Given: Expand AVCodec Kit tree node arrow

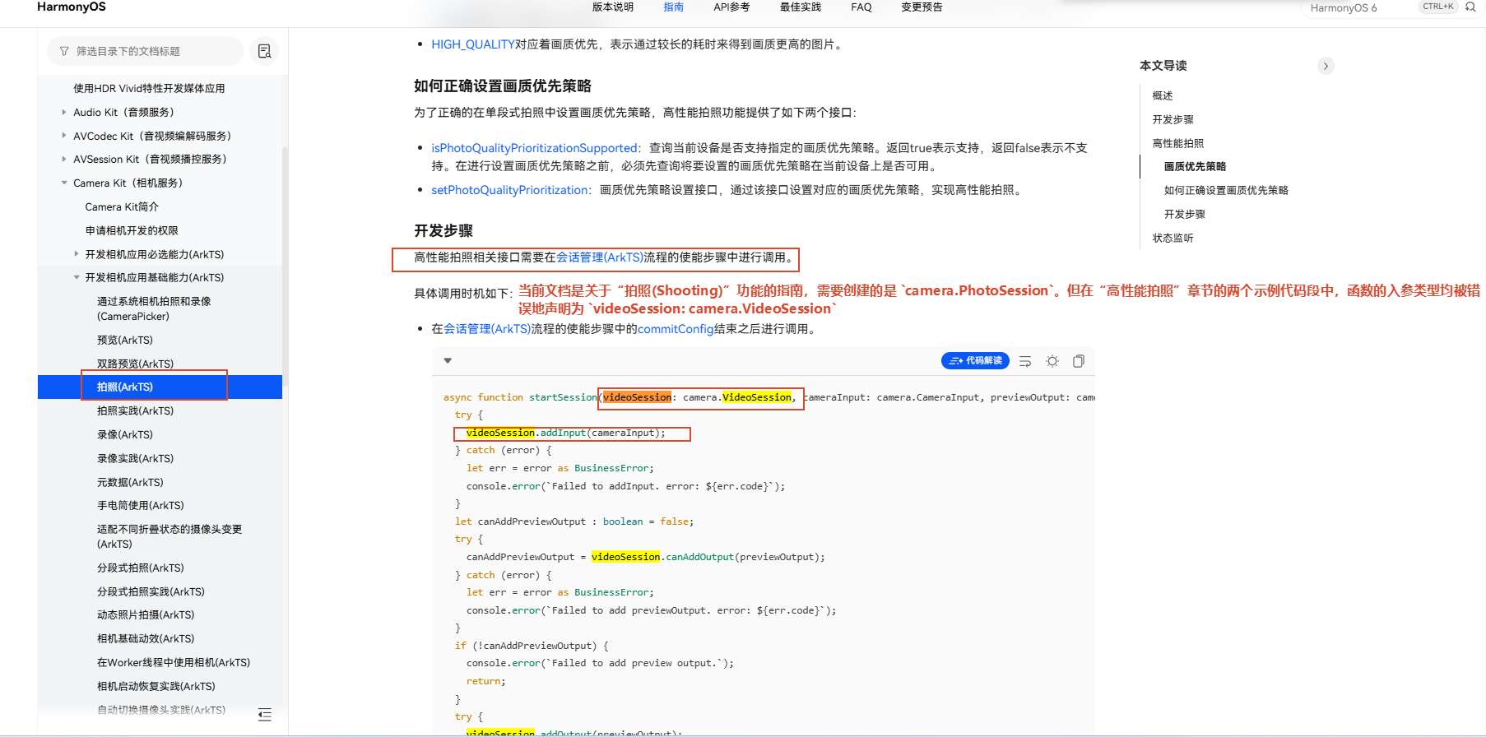Looking at the screenshot, I should coord(64,136).
